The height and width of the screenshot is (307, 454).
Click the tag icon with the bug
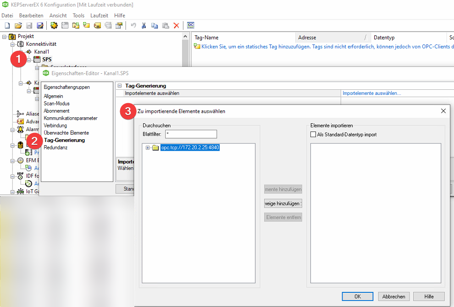pos(97,26)
